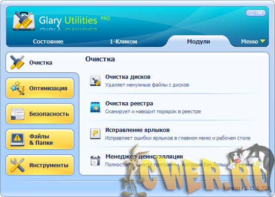Close the Glary Utilities window
Viewport: 275px width, 197px height.
click(x=260, y=13)
